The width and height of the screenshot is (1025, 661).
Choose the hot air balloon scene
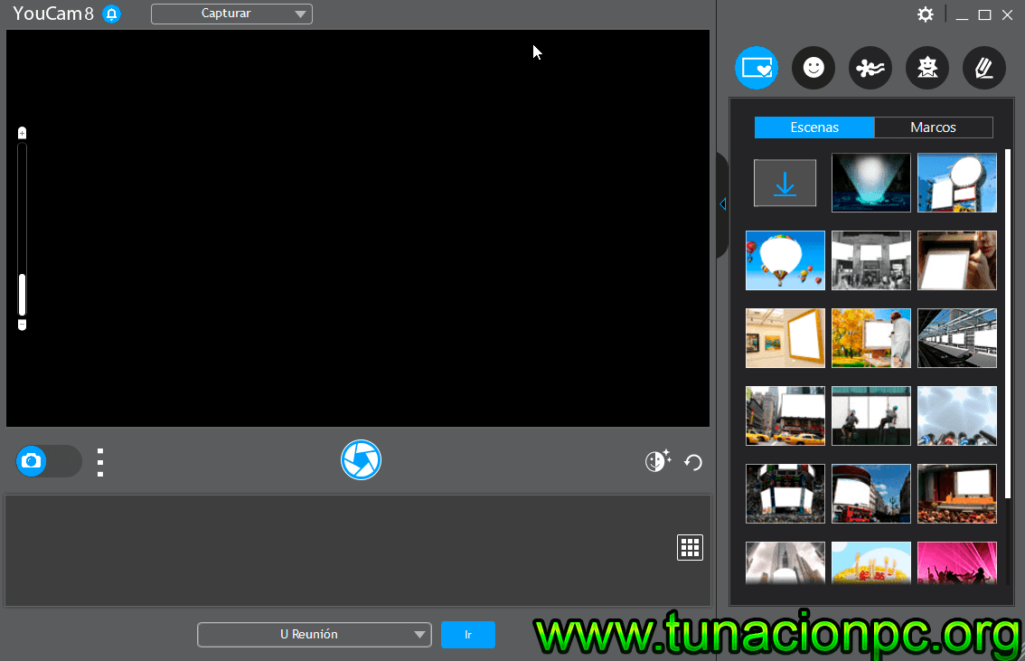tap(785, 260)
